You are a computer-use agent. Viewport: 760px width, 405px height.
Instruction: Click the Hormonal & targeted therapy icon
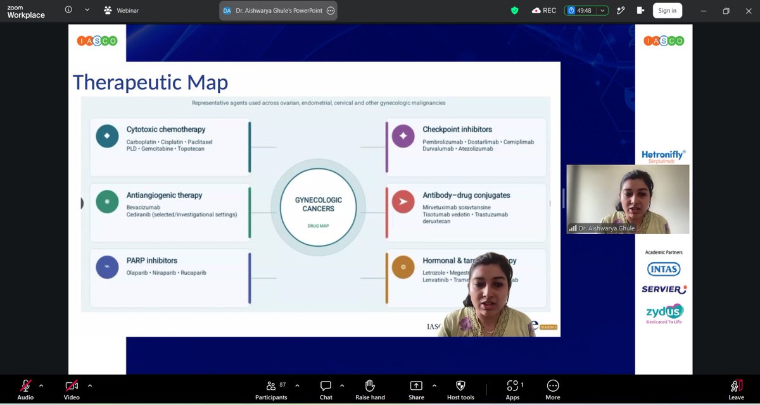coord(403,267)
